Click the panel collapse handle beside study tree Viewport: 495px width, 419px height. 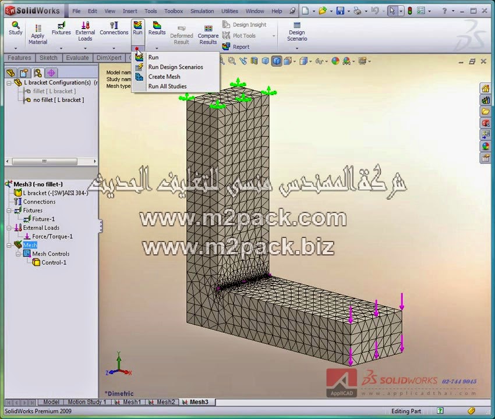pos(100,226)
